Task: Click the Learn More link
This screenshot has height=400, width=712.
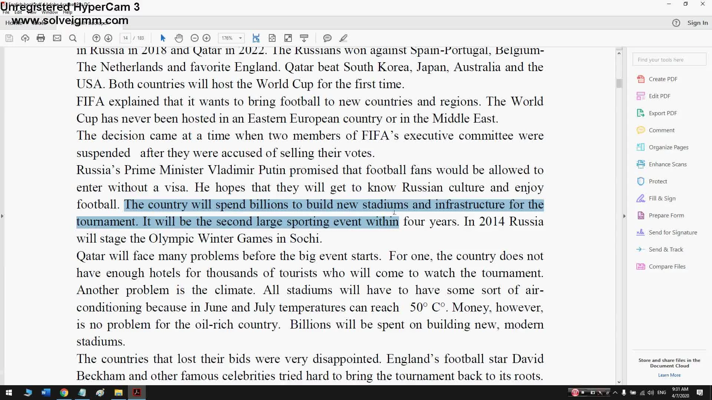Action: click(669, 375)
